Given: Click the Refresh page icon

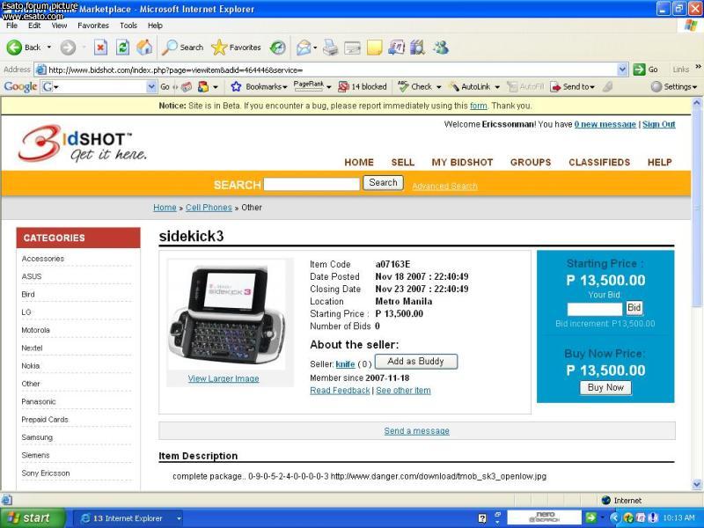Looking at the screenshot, I should (x=122, y=48).
